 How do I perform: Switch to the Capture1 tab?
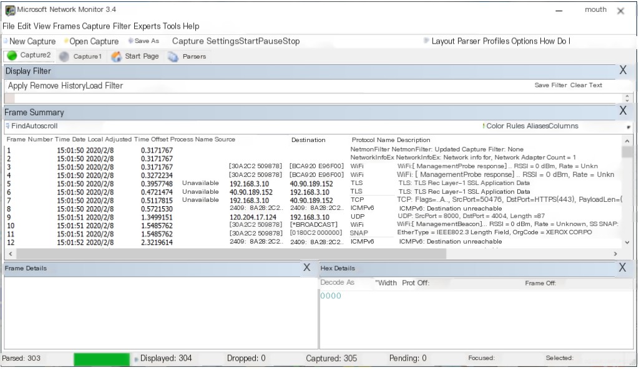click(x=87, y=57)
